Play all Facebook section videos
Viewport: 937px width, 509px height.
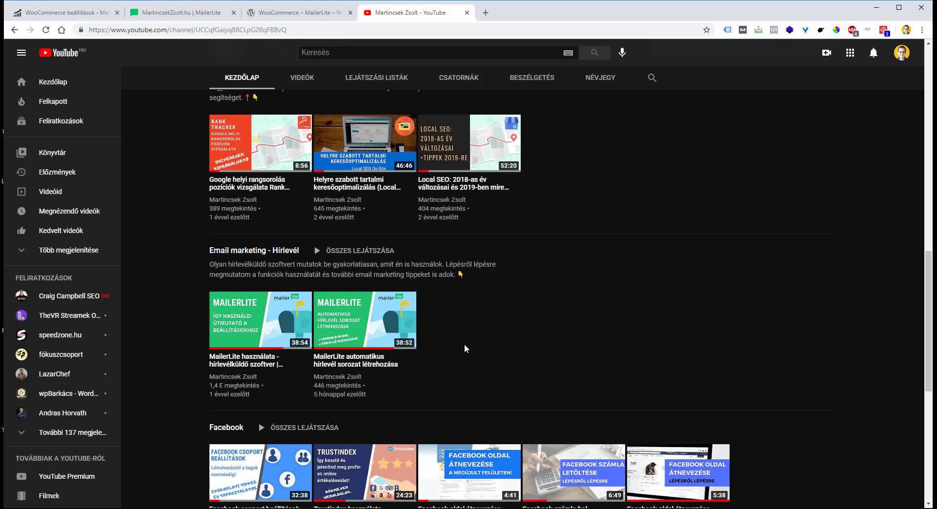(x=298, y=428)
